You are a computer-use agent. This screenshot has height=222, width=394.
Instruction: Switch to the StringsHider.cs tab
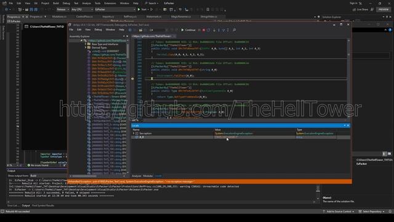coord(209,17)
